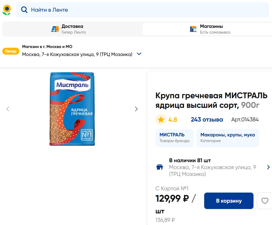This screenshot has height=225, width=272.
Task: Show next product image
Action: 136,109
